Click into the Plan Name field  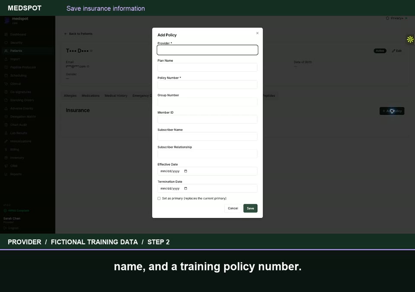tap(207, 67)
